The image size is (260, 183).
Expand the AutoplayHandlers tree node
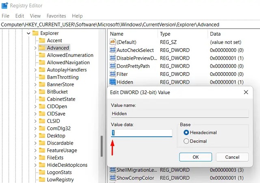click(x=35, y=70)
